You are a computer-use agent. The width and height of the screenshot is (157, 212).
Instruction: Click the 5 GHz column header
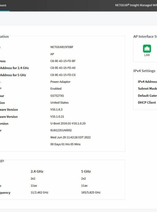(86, 172)
